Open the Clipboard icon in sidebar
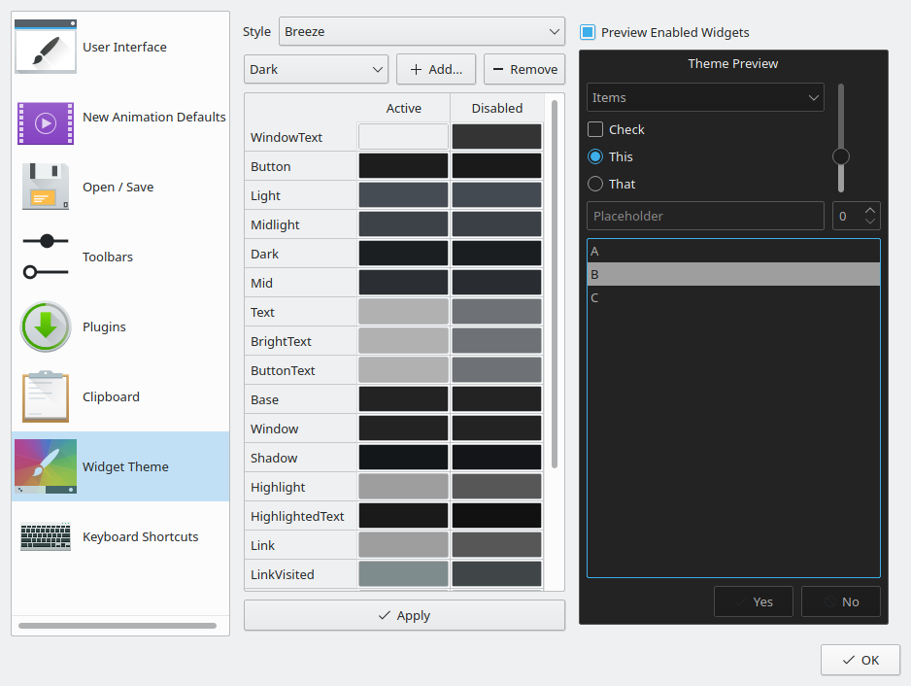 pos(46,396)
